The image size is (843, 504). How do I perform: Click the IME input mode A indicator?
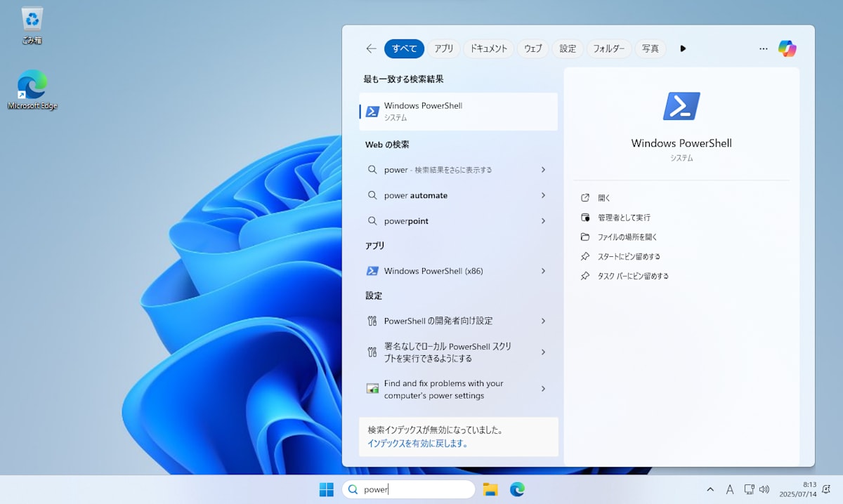[729, 489]
